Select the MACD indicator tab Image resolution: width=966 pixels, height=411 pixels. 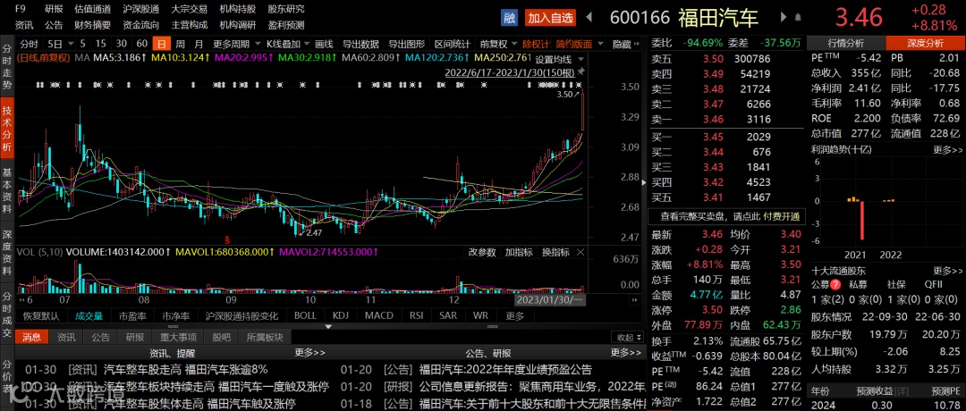point(379,315)
